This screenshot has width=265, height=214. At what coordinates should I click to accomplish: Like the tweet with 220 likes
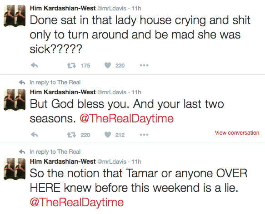point(108,65)
